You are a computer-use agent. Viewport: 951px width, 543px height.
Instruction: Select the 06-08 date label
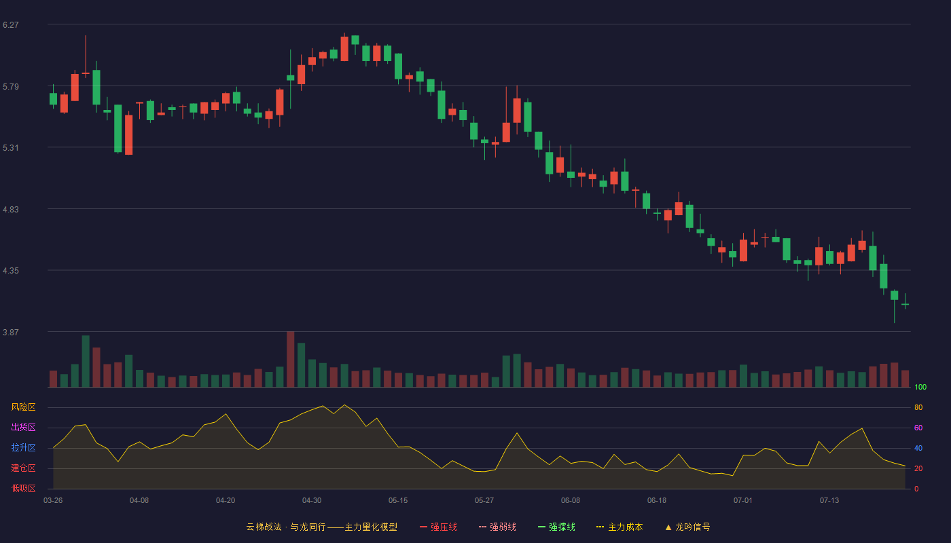(x=571, y=500)
